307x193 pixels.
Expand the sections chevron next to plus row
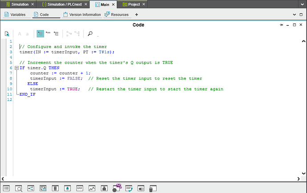coord(294,15)
